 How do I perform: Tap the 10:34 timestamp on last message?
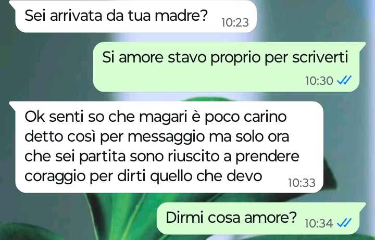click(319, 224)
